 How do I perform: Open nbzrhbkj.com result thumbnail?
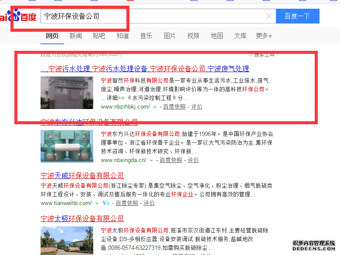click(x=67, y=93)
